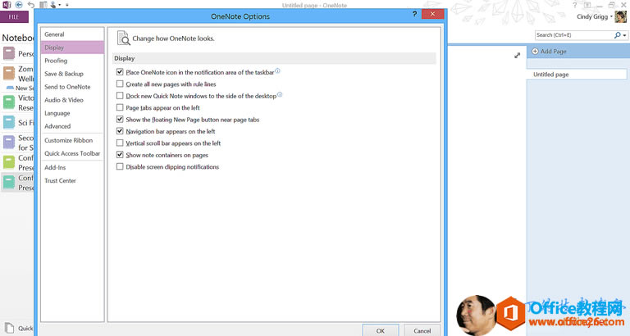Enable Create all new pages with rule lines
Image resolution: width=630 pixels, height=336 pixels.
point(120,84)
